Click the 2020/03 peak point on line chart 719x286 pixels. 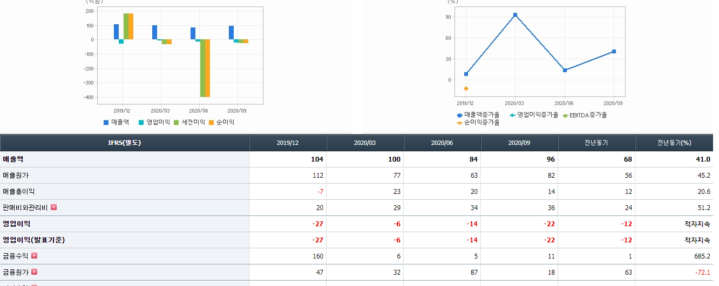pos(515,15)
